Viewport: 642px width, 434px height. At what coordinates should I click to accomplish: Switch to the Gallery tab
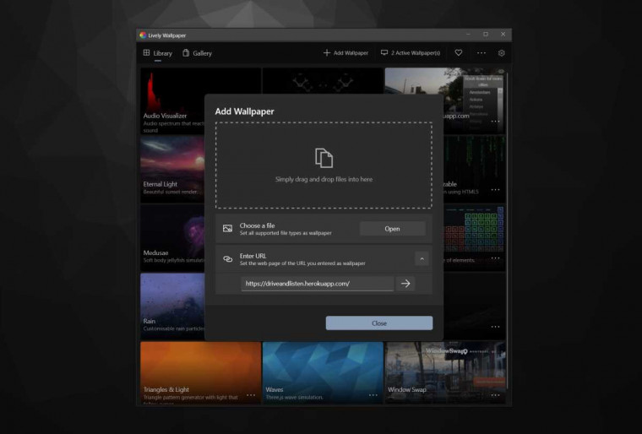(x=197, y=53)
